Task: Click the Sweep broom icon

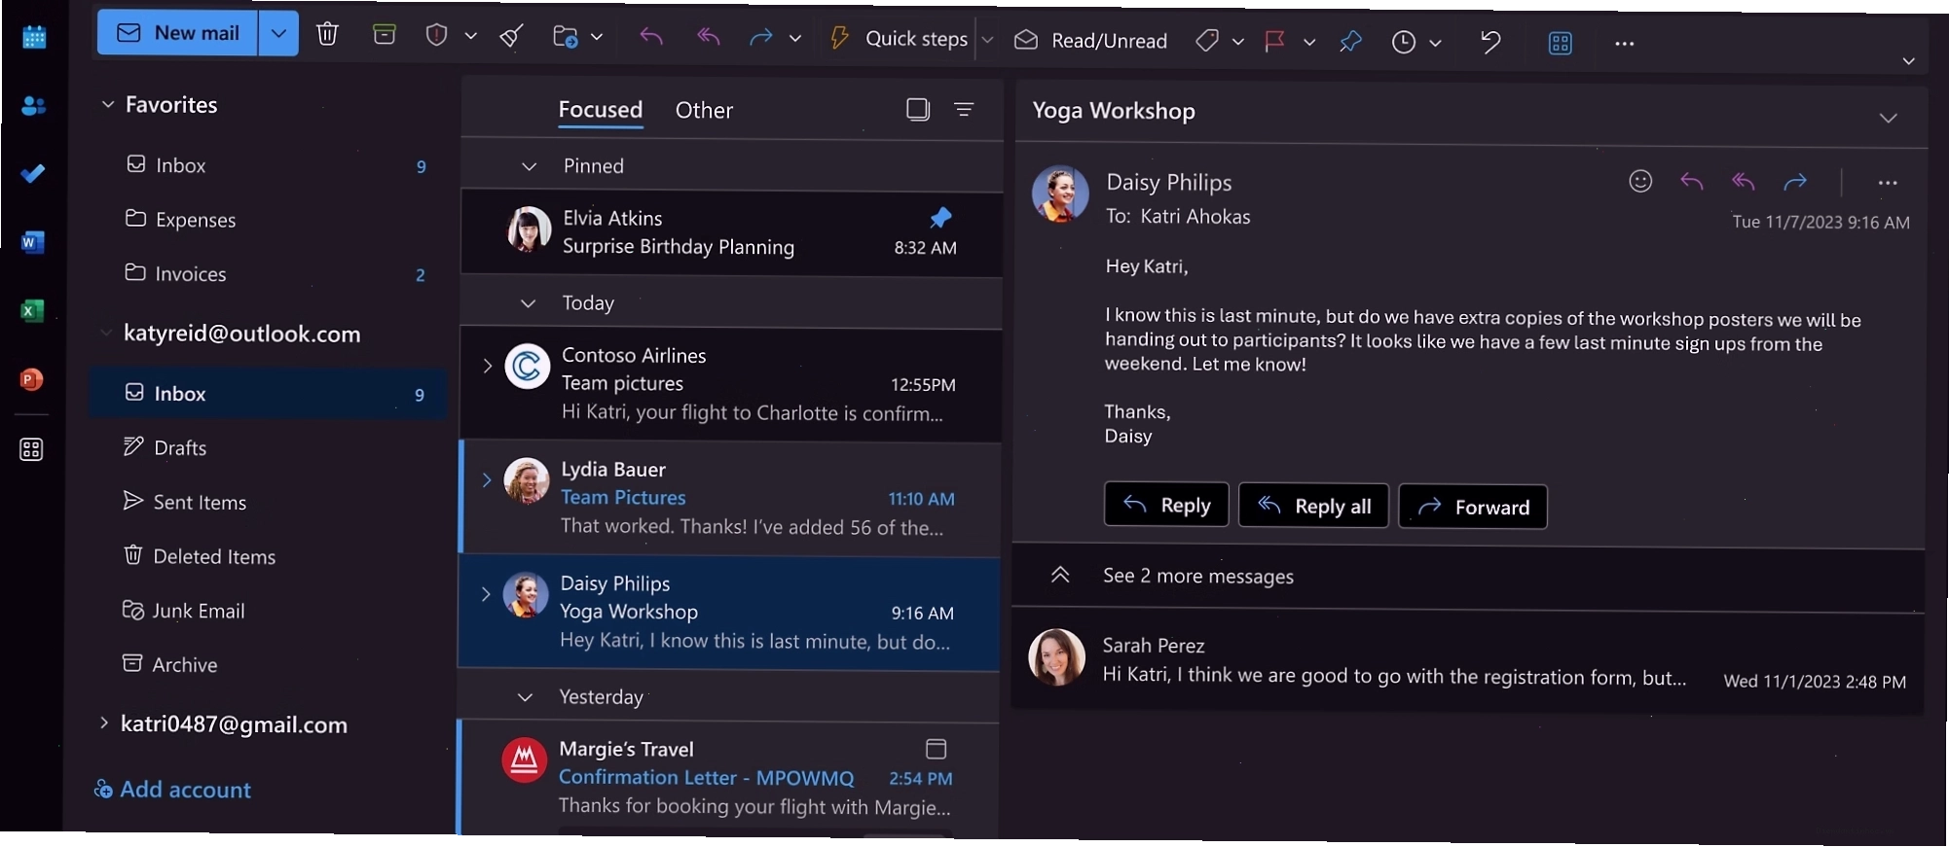Action: pos(512,37)
